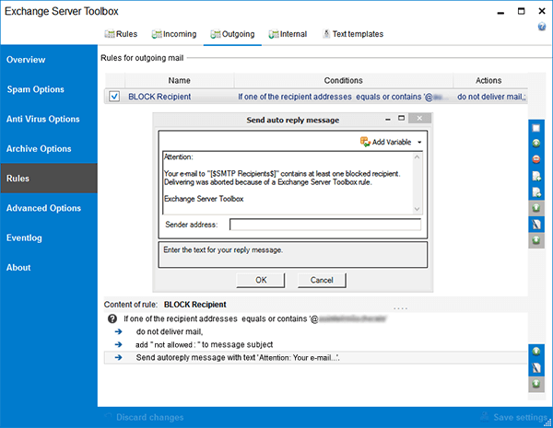The height and width of the screenshot is (428, 553).
Task: Click the message box scroll up arrow
Action: pyautogui.click(x=417, y=157)
